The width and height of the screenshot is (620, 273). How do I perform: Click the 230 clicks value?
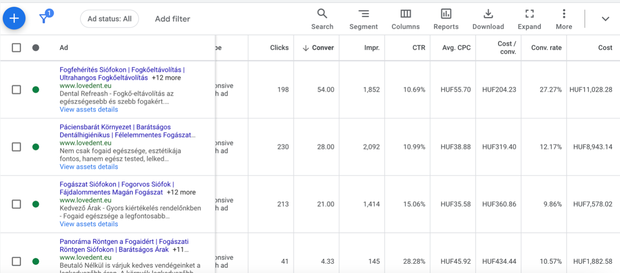[283, 147]
